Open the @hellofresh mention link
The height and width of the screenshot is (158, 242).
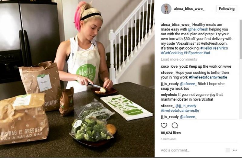point(198,29)
